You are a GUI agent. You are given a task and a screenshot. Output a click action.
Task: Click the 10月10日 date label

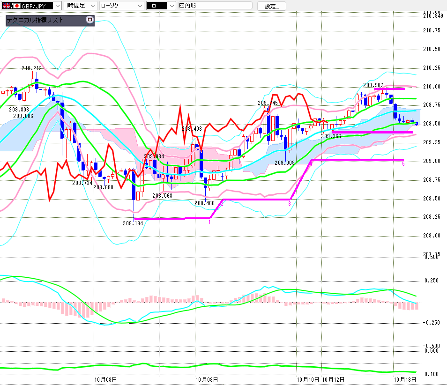[308, 379]
